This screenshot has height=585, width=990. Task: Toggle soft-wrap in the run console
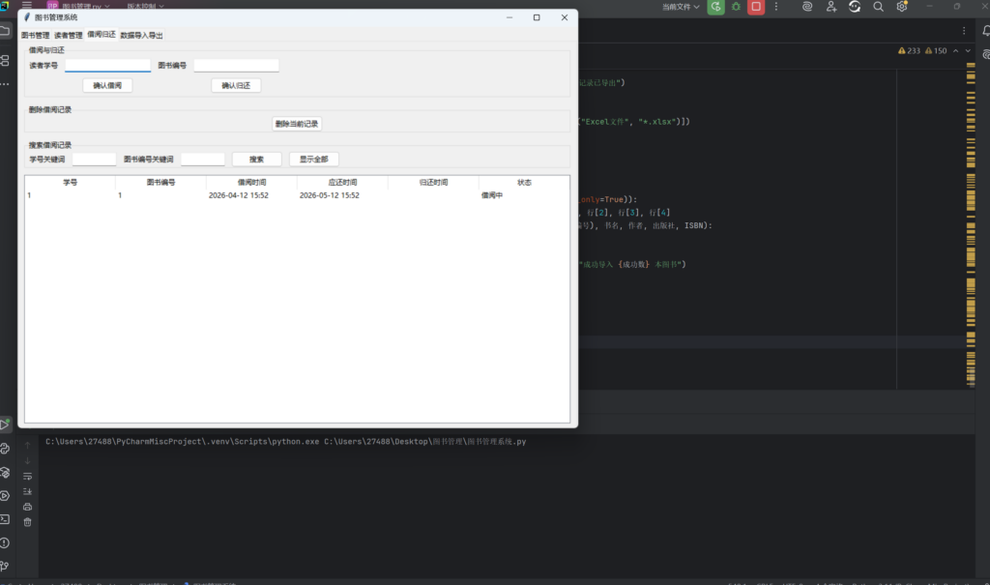(x=27, y=476)
